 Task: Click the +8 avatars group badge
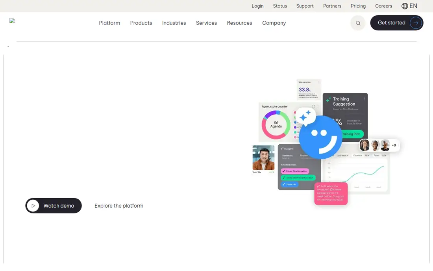coord(394,145)
